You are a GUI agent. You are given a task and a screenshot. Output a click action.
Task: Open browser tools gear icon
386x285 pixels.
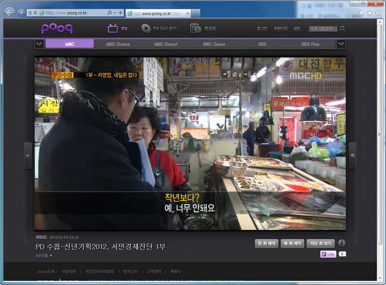[x=378, y=13]
